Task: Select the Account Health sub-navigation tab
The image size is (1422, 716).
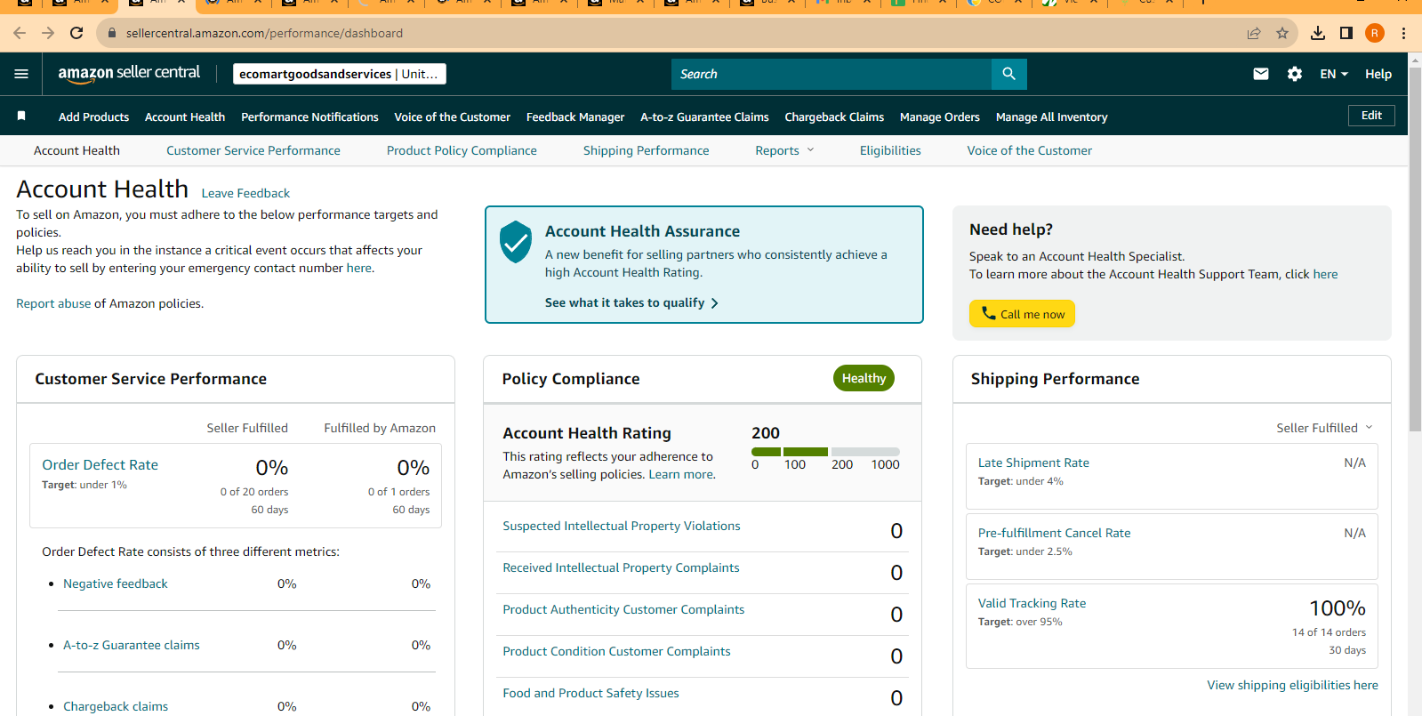Action: pyautogui.click(x=76, y=150)
